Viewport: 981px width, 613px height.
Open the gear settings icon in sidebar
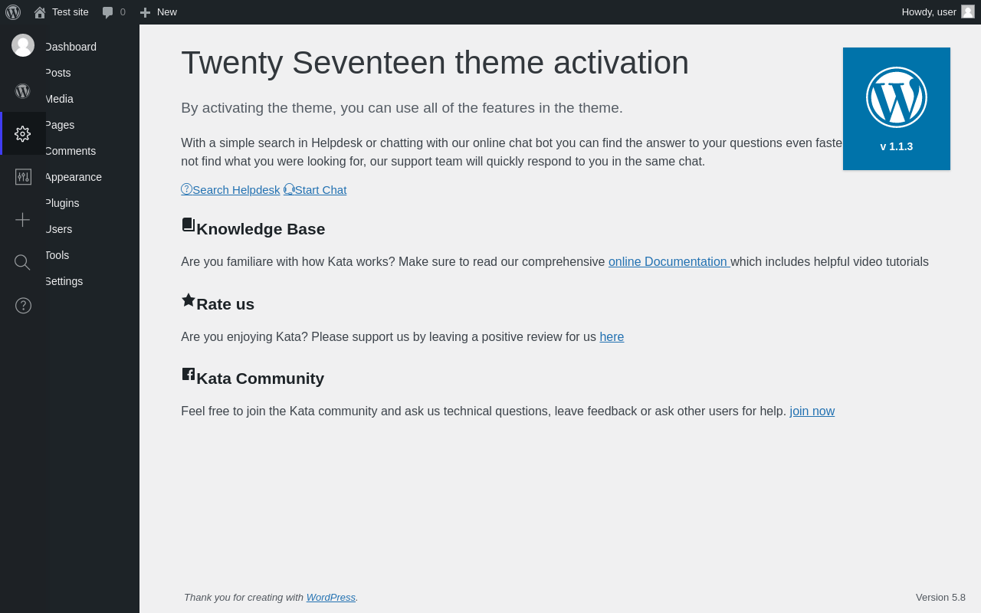(x=23, y=133)
